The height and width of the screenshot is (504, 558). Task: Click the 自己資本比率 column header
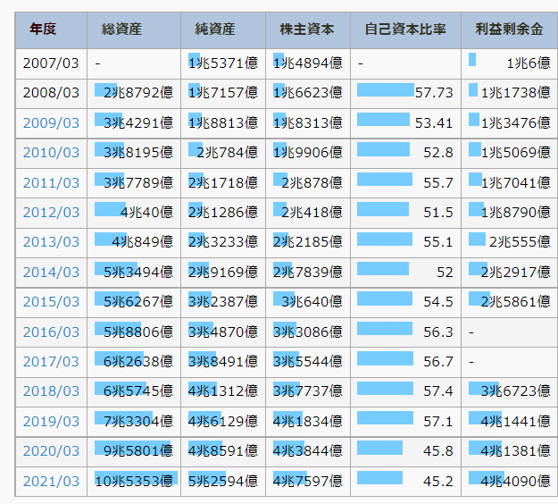[x=405, y=30]
